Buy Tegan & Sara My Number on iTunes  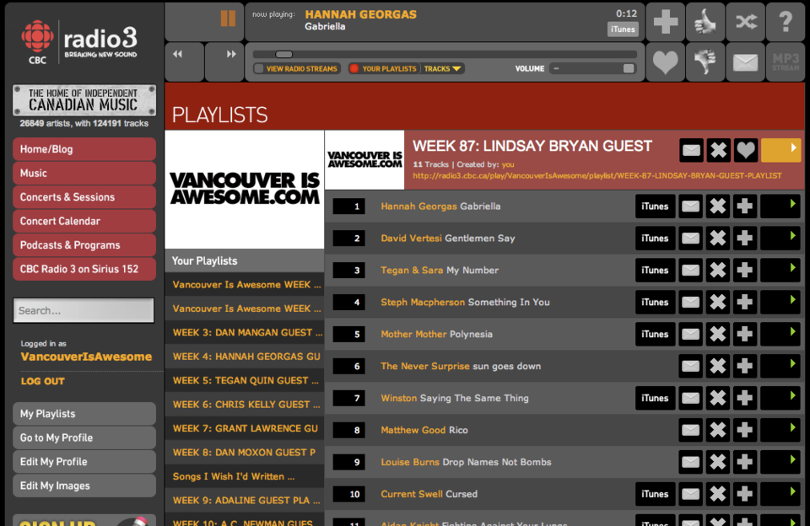655,271
